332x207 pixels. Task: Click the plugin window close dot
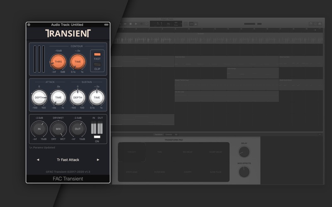pyautogui.click(x=29, y=25)
